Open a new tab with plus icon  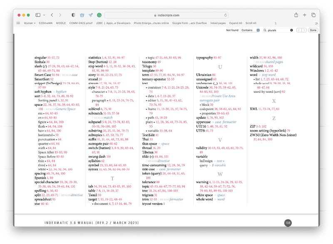coord(305,15)
